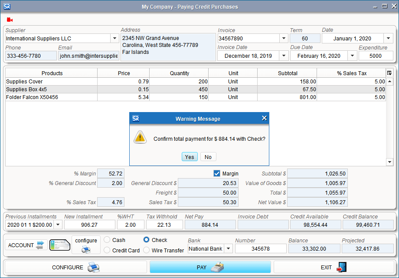Screen dimensions: 399x278
Task: Click the Subtotal column header
Action: point(287,73)
